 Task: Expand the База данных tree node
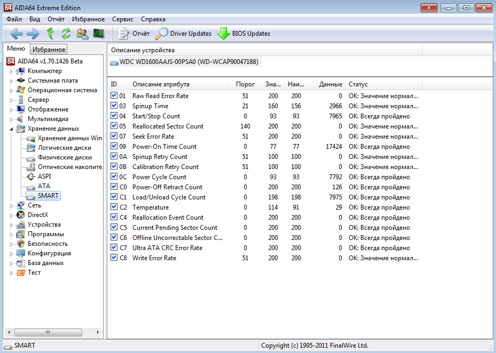pyautogui.click(x=11, y=263)
